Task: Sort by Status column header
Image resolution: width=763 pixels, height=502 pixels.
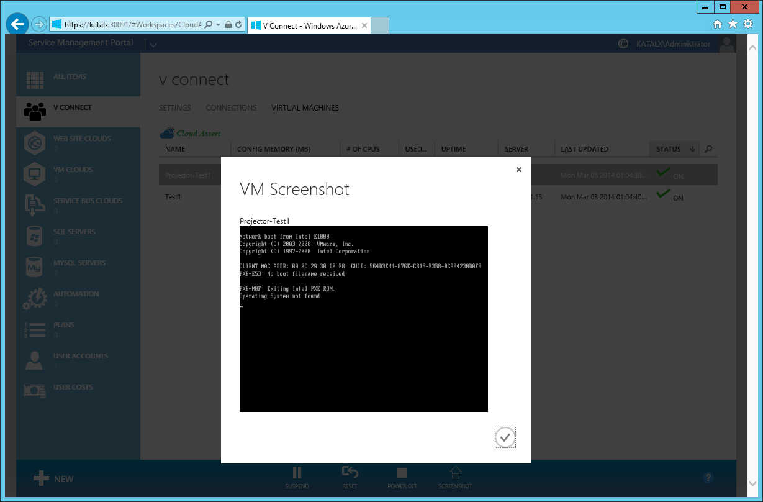Action: point(675,149)
